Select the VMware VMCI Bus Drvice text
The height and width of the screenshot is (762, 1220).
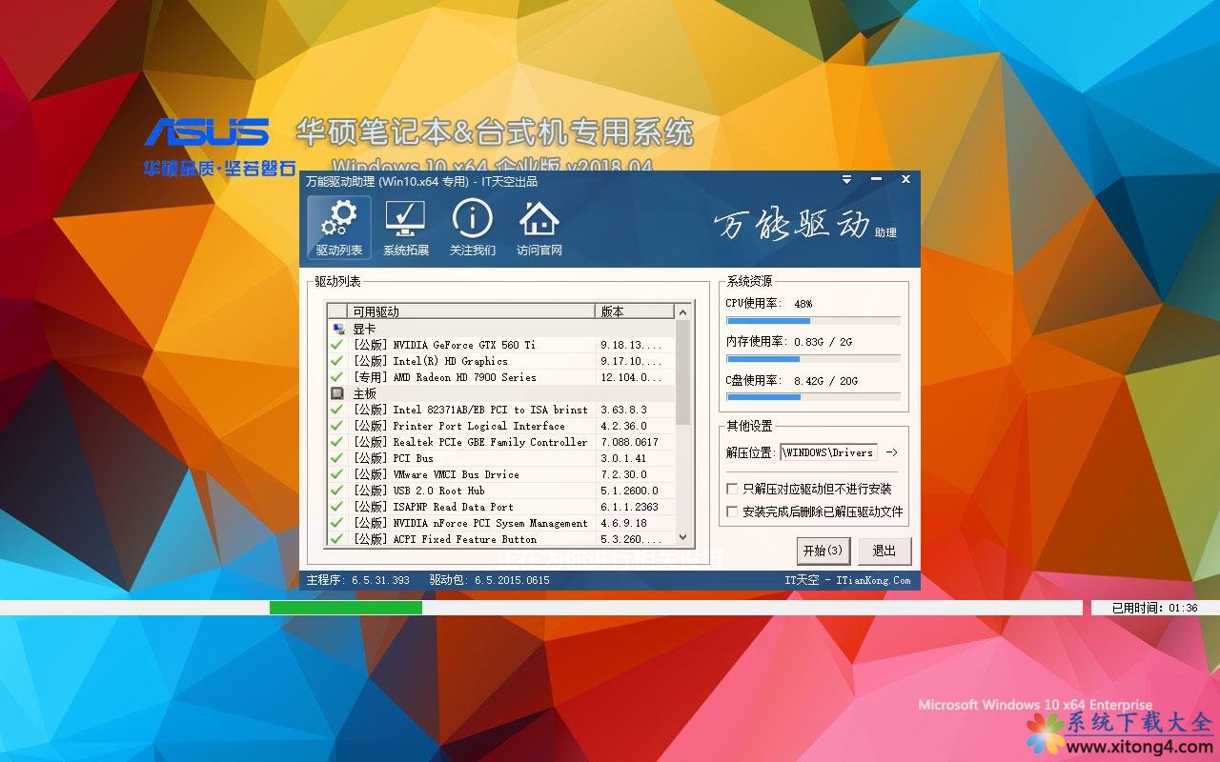(437, 474)
